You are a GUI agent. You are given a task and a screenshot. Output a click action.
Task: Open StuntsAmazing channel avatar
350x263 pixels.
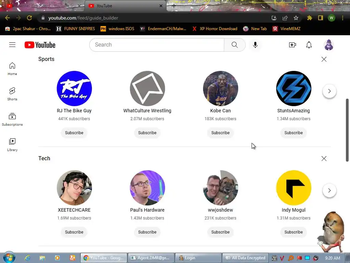[294, 88]
